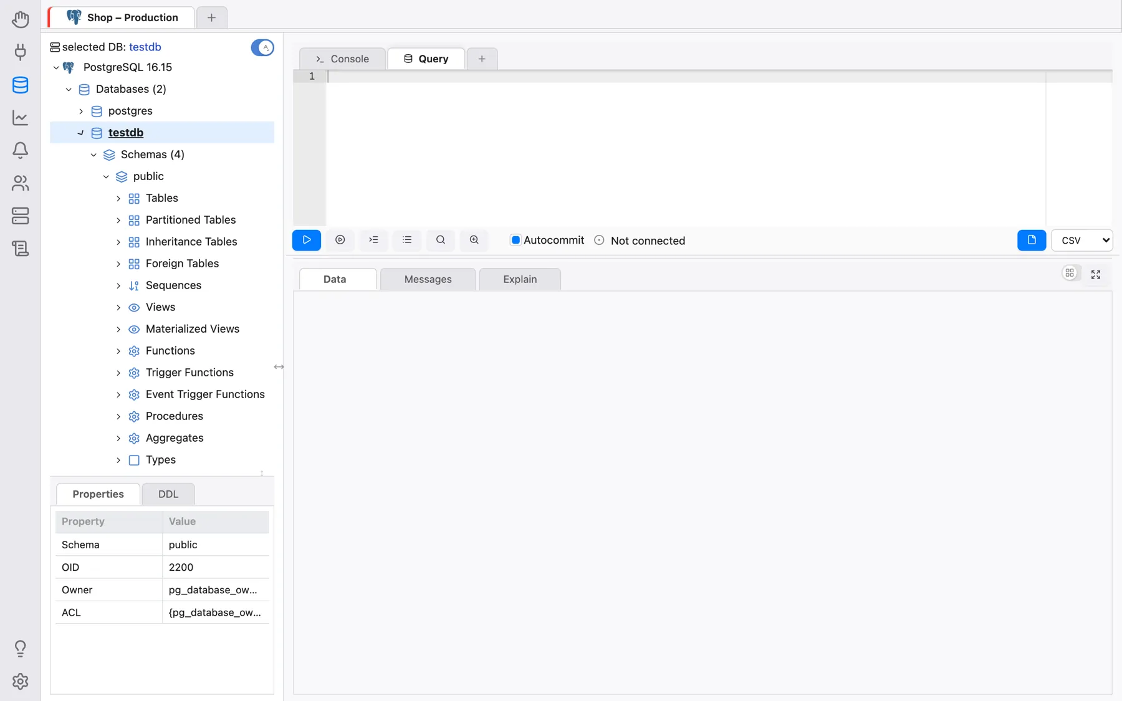This screenshot has width=1122, height=701.
Task: Open the connections plug icon in sidebar
Action: [20, 52]
